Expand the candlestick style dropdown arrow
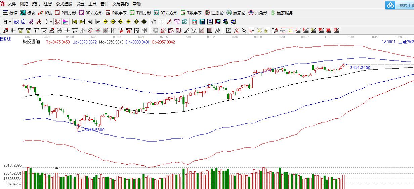Image resolution: width=414 pixels, height=189 pixels. point(51,22)
